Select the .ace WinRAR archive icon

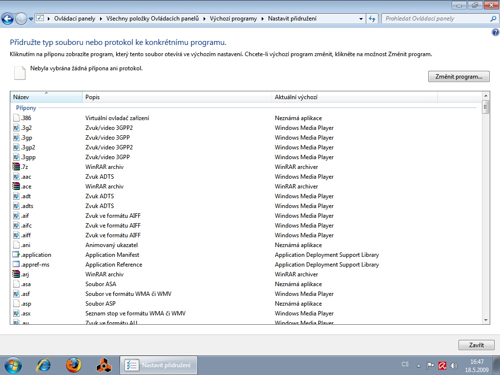click(x=16, y=186)
